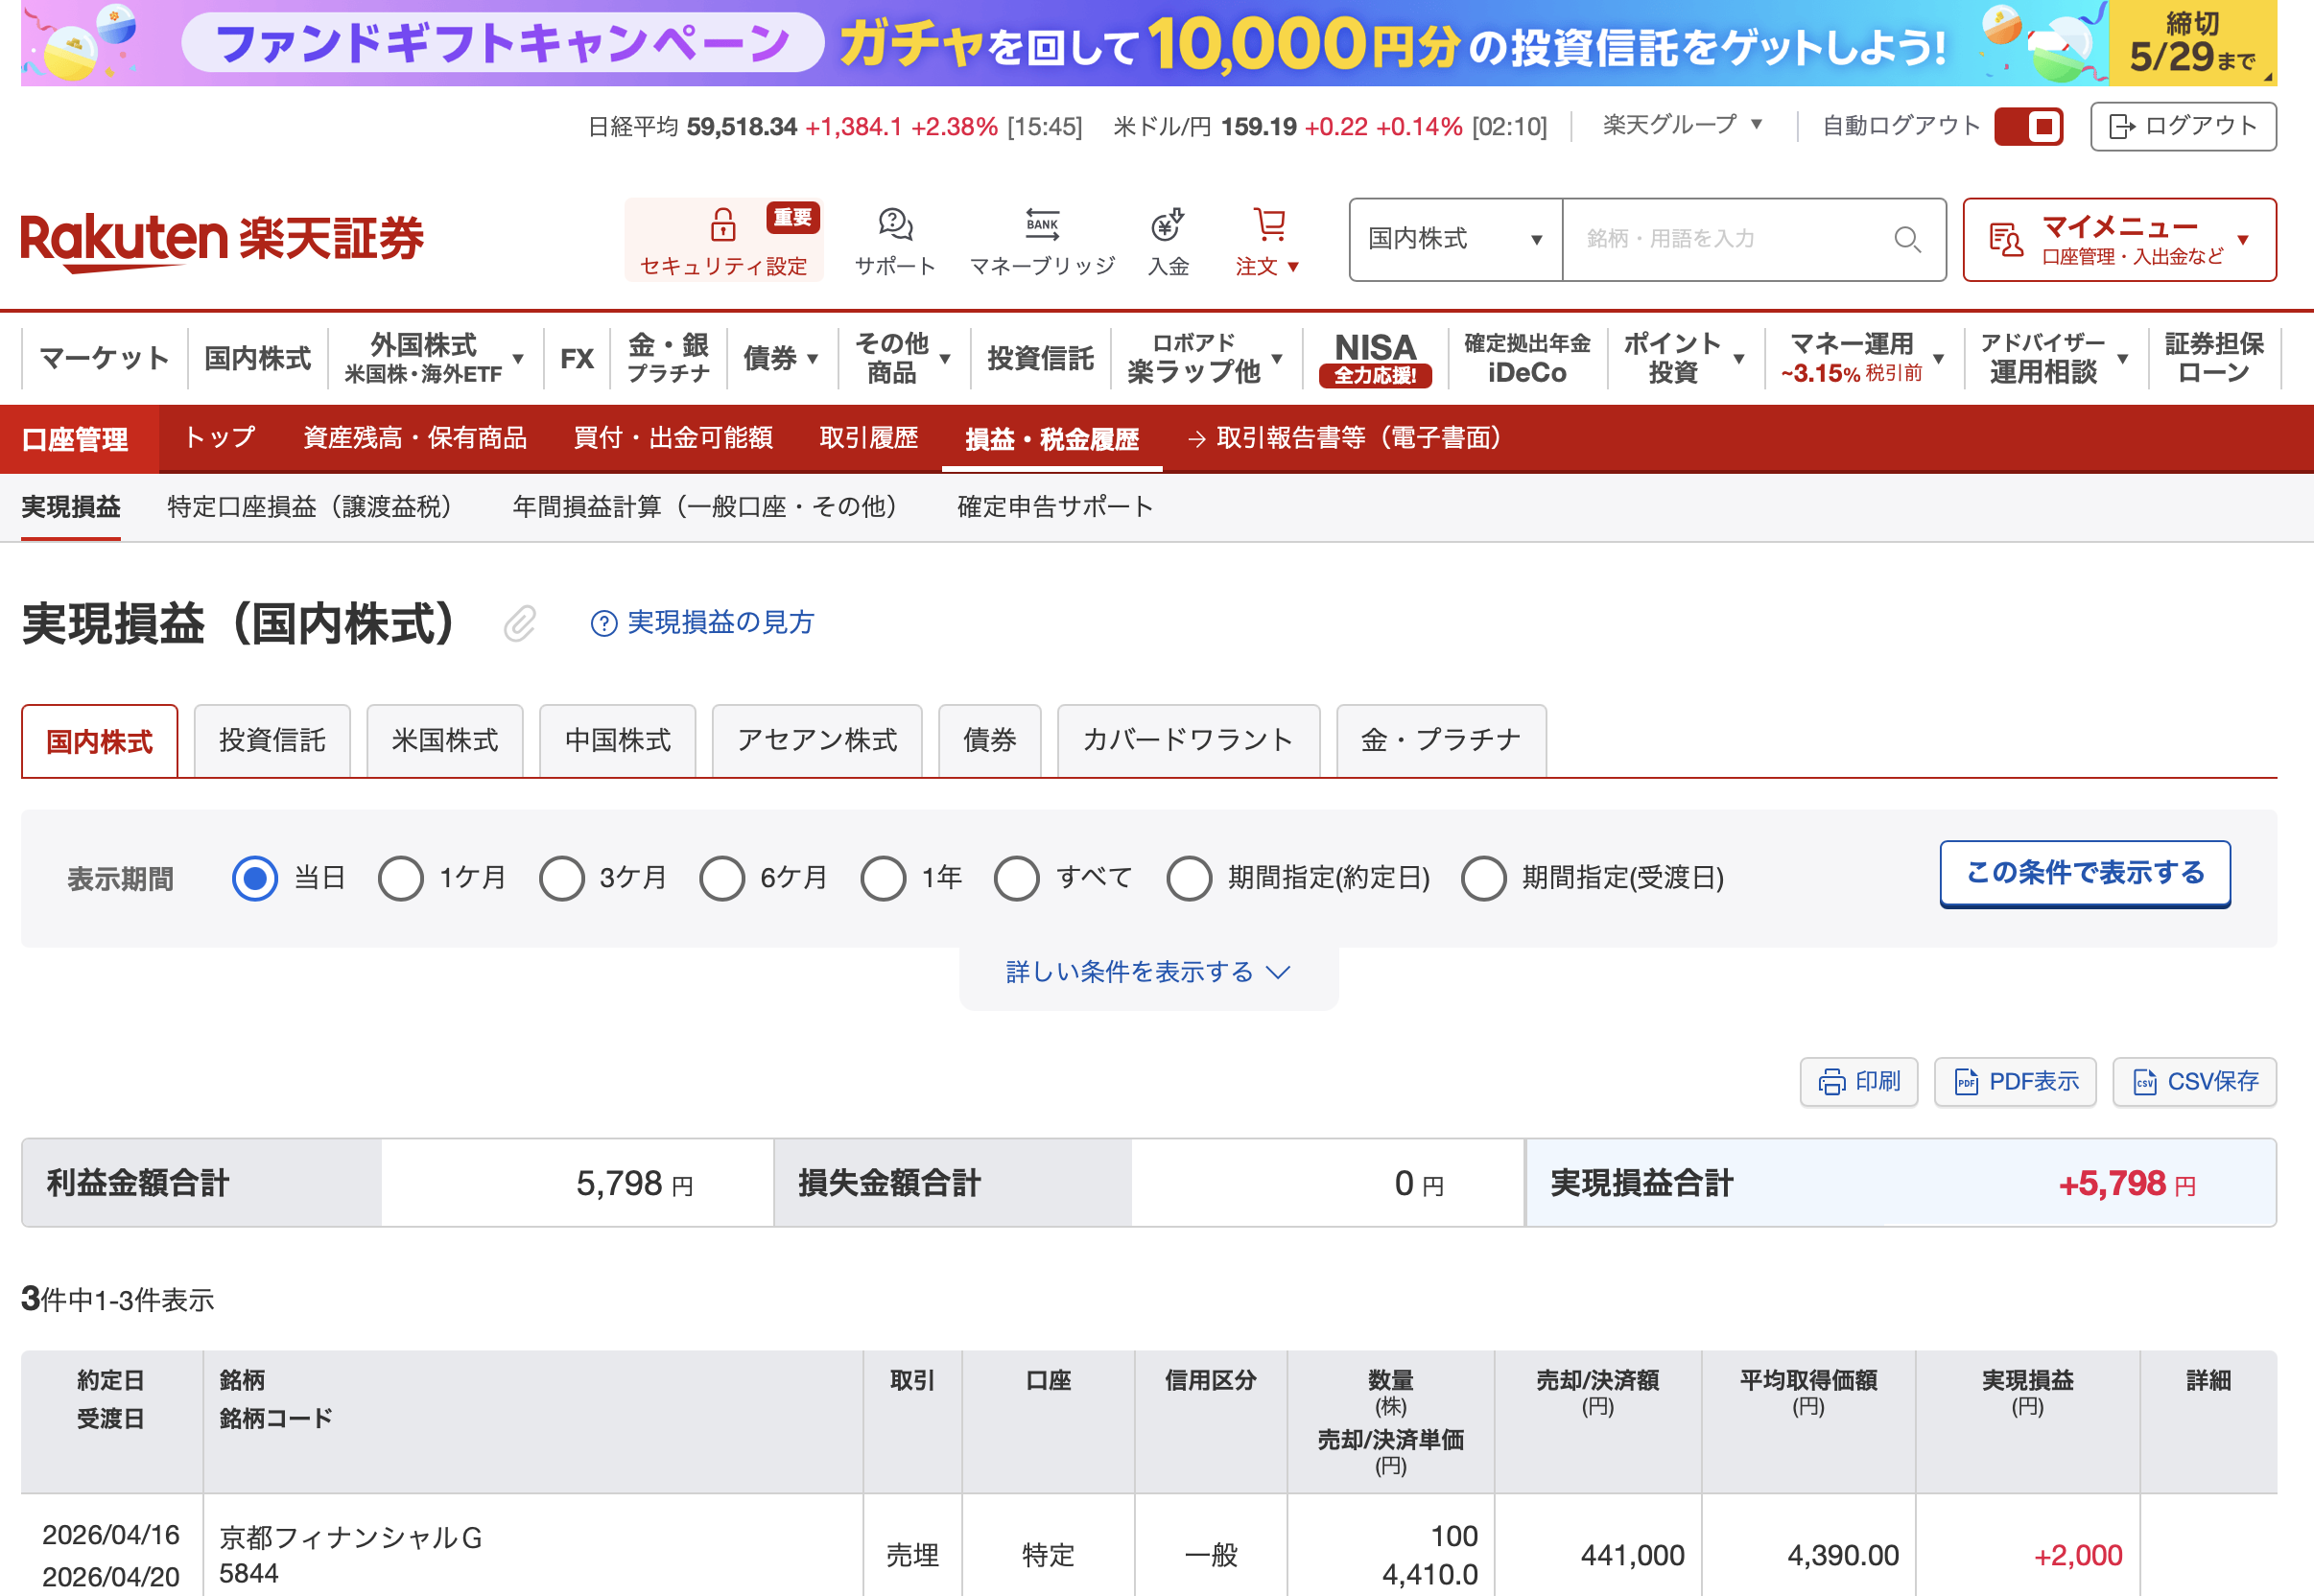
Task: Open 資産残高・保有商品 in account menu
Action: 414,438
